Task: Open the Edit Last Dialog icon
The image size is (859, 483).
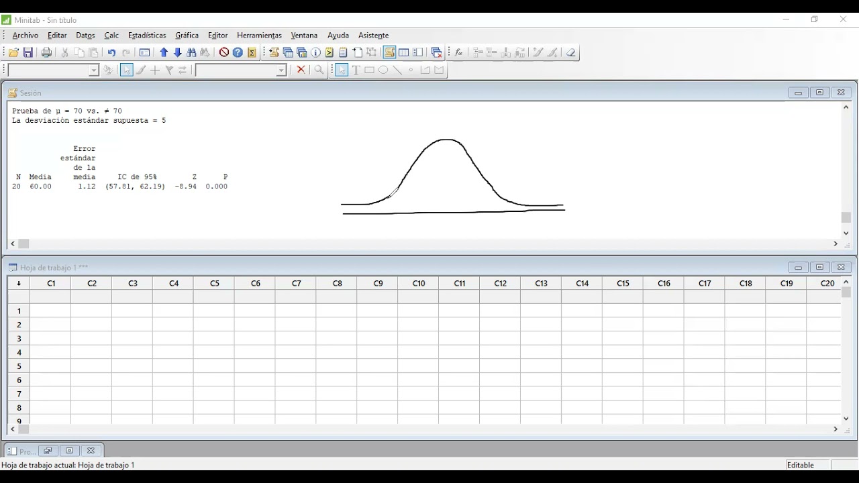Action: pyautogui.click(x=144, y=52)
